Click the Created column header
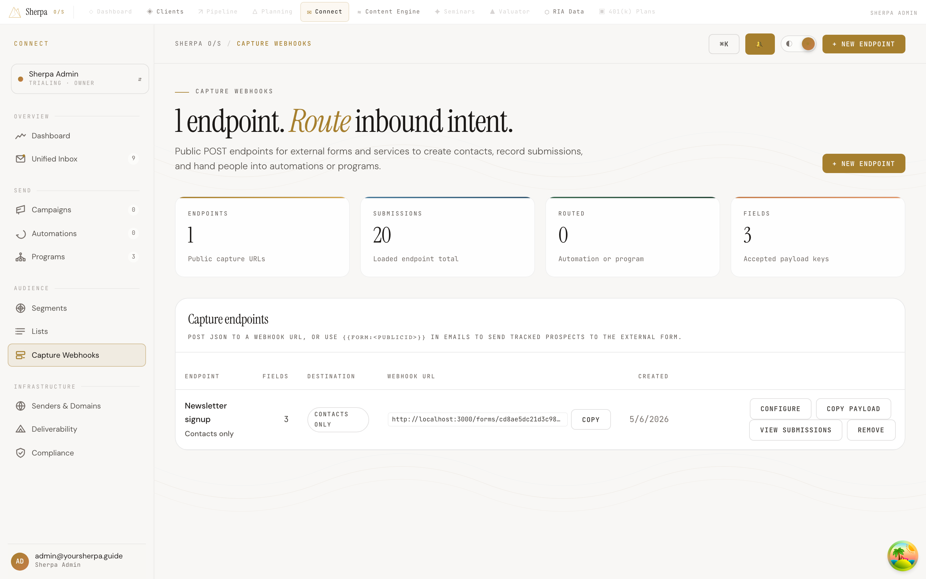This screenshot has width=926, height=579. click(x=653, y=376)
